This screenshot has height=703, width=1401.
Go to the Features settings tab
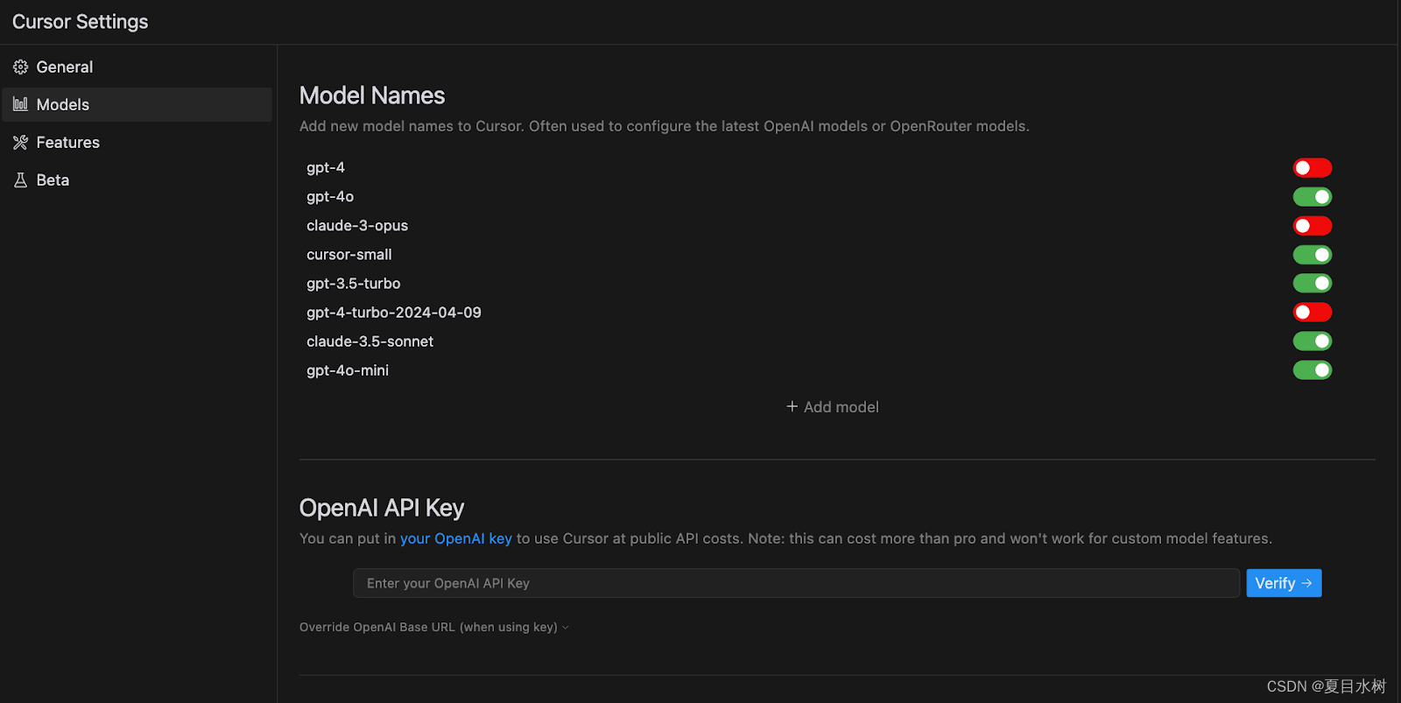(x=137, y=142)
